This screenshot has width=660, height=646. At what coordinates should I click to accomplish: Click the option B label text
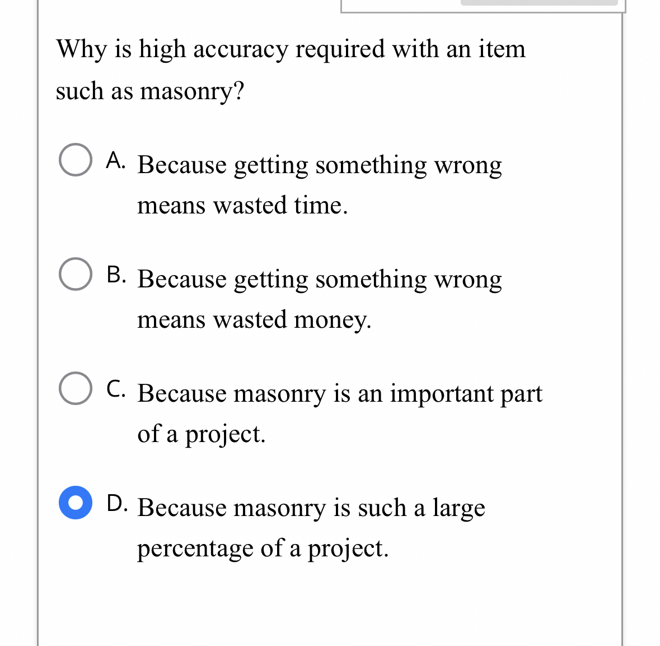[x=319, y=280]
